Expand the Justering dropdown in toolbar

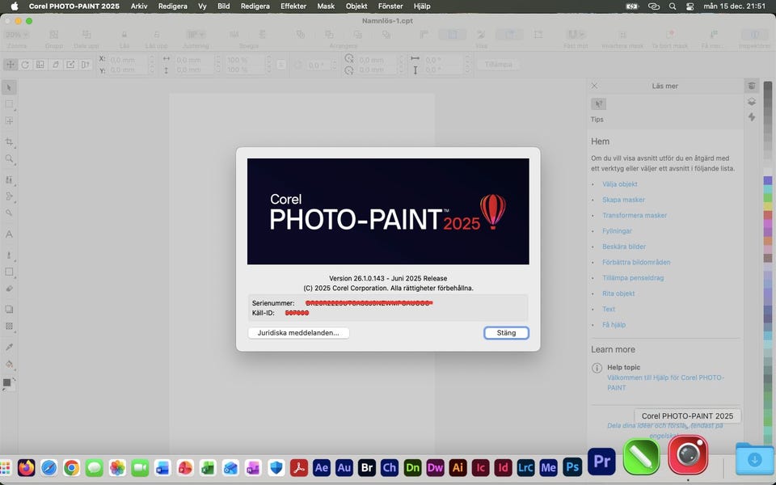point(195,35)
